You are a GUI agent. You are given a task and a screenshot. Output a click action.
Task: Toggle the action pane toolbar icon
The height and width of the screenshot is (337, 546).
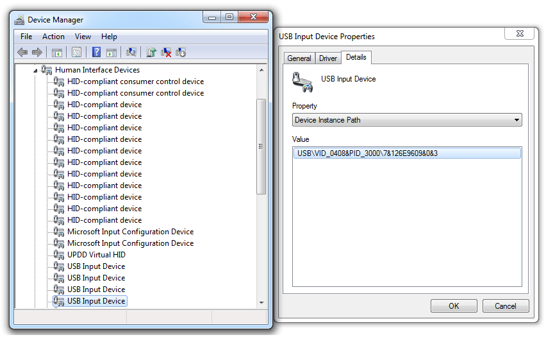click(x=112, y=53)
